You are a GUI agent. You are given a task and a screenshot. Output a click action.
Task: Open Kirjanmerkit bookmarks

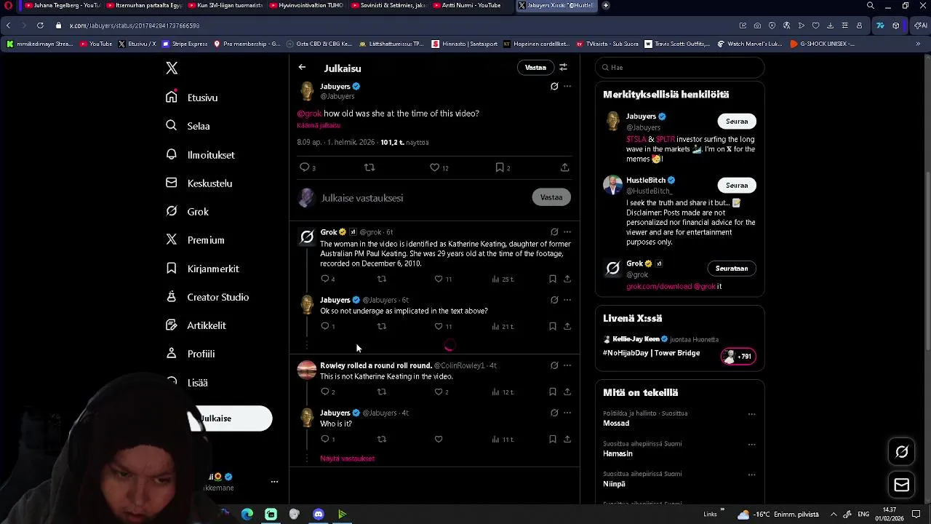click(202, 269)
